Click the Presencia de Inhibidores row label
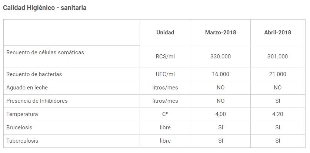310x153 pixels. click(37, 101)
